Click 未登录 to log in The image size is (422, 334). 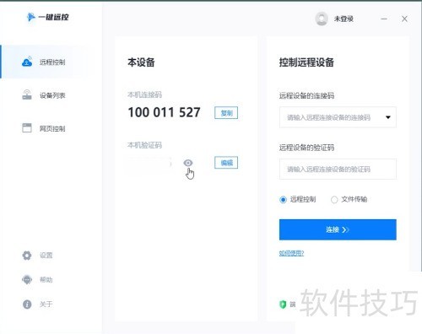344,19
